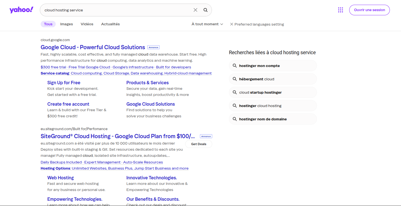Open Daily Backups Included link
The height and width of the screenshot is (206, 401).
[61, 162]
